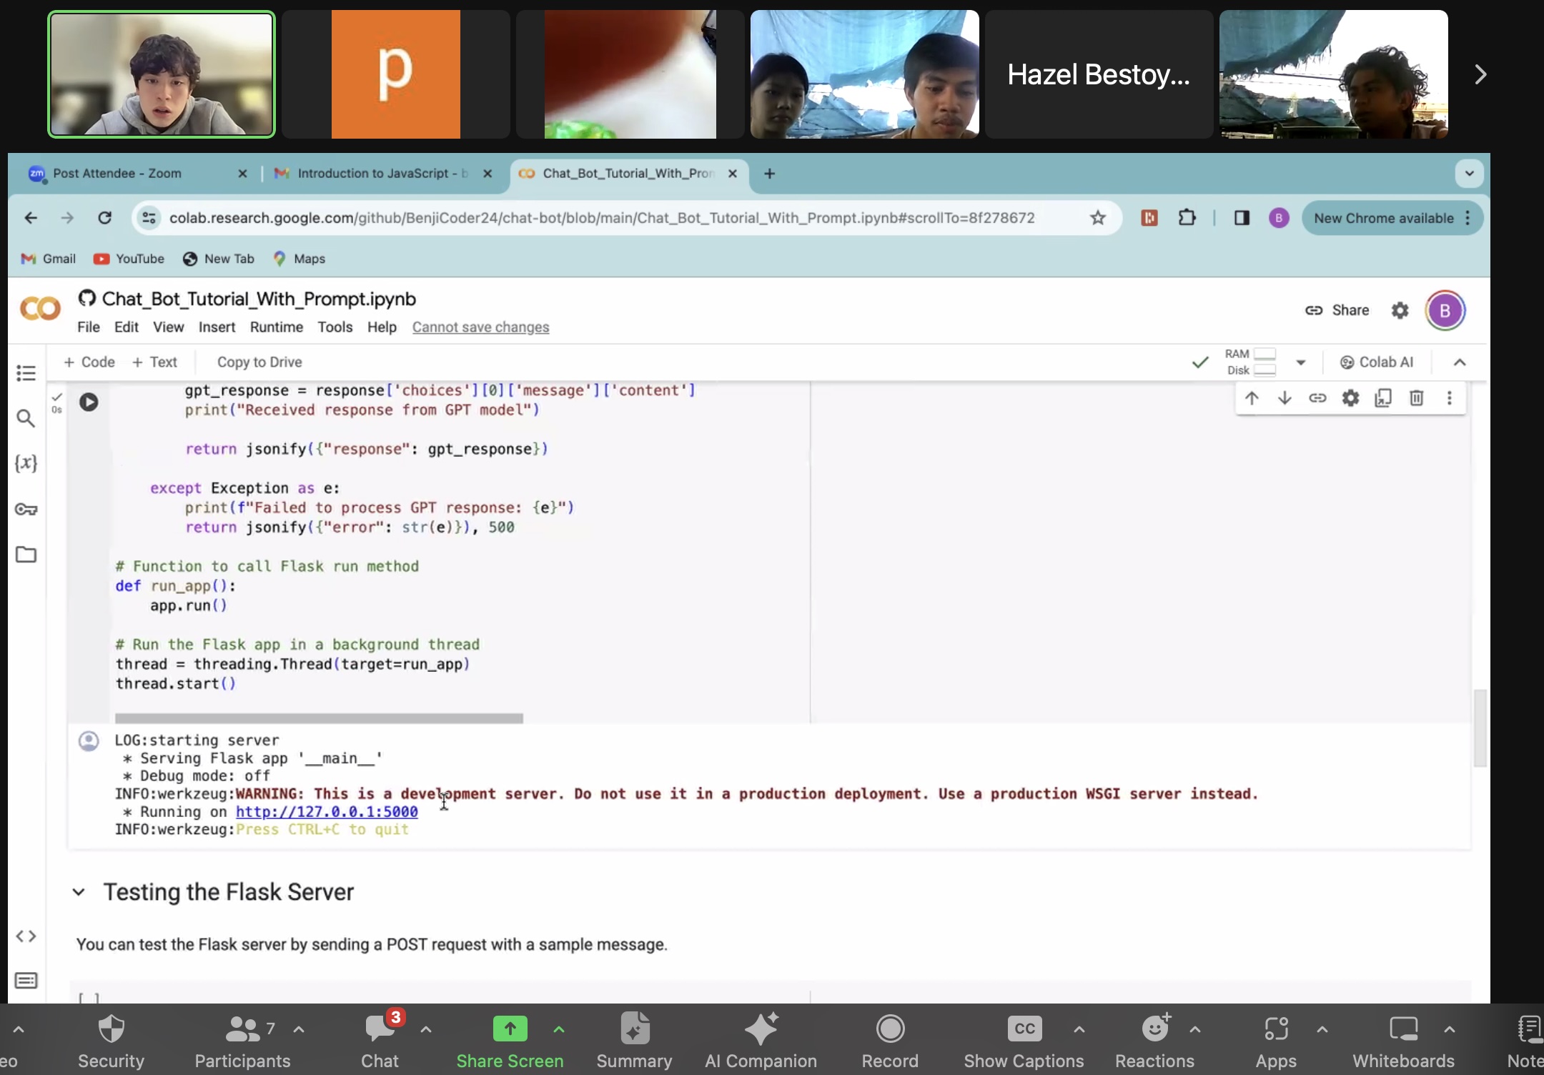Open the Runtime menu
The height and width of the screenshot is (1075, 1544).
click(276, 327)
